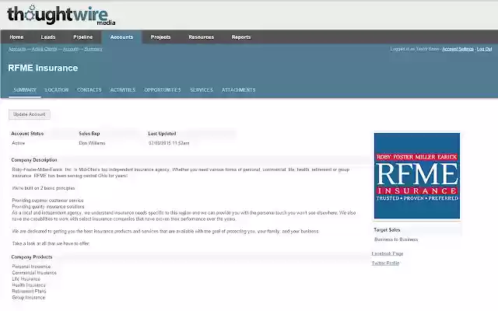This screenshot has height=311, width=498.
Task: Click the Active Clients breadcrumb link
Action: coord(44,49)
